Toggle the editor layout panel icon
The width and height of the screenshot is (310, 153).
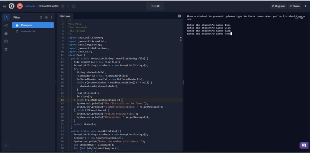179,16
